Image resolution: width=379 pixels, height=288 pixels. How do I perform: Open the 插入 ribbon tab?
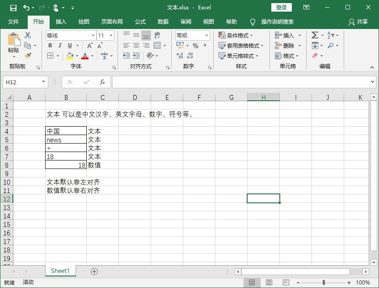(x=61, y=22)
